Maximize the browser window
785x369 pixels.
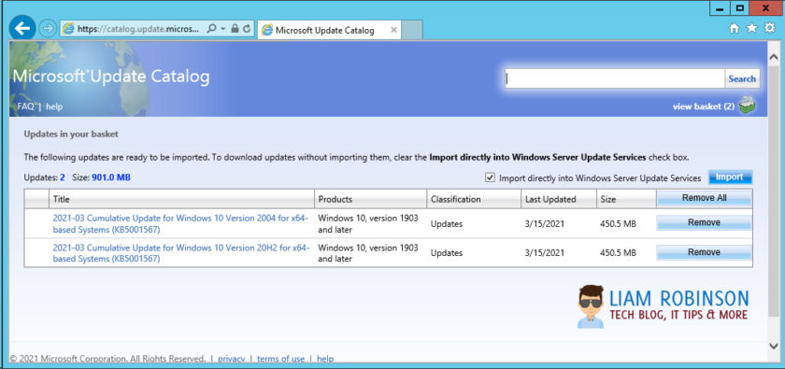click(x=739, y=8)
